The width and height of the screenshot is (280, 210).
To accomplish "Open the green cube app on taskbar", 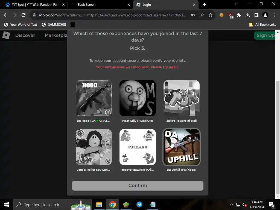I will pos(126,205).
